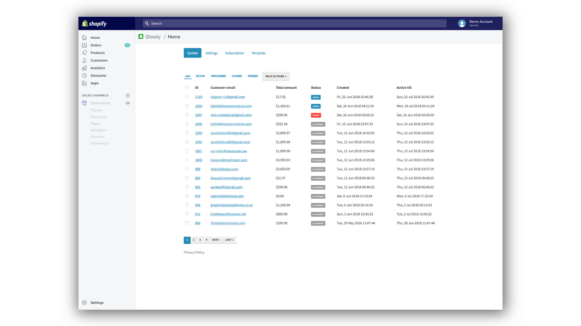Click active status badge for quote 1118
The height and width of the screenshot is (326, 581).
pos(316,97)
